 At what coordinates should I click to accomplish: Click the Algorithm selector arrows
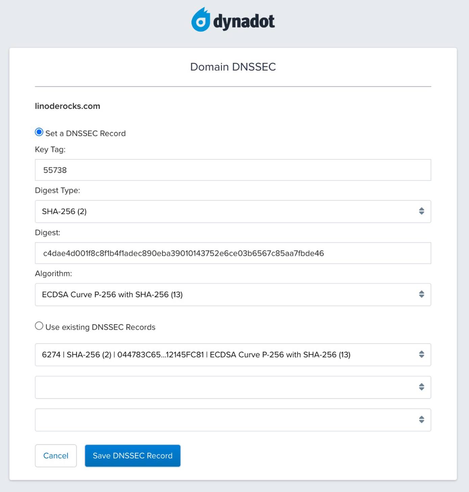point(421,294)
